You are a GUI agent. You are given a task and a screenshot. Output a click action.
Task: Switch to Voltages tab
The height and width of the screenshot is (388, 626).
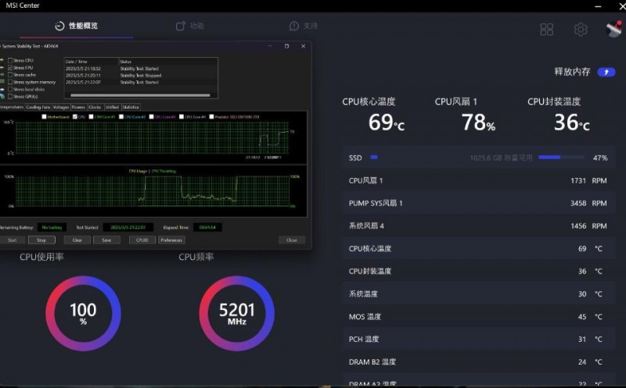61,107
